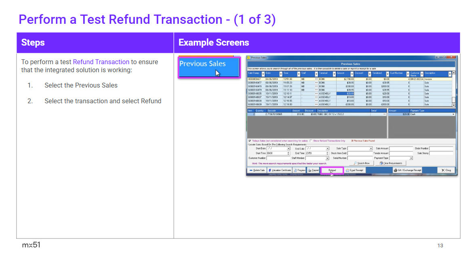Click the Email Receipt button
Image resolution: width=467 pixels, height=259 pixels.
[355, 170]
